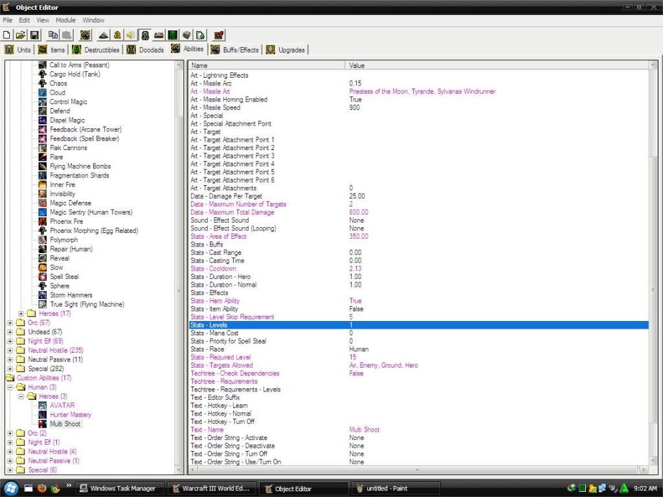Select the Custom Abilities (17) folder
The image size is (663, 497).
[44, 378]
